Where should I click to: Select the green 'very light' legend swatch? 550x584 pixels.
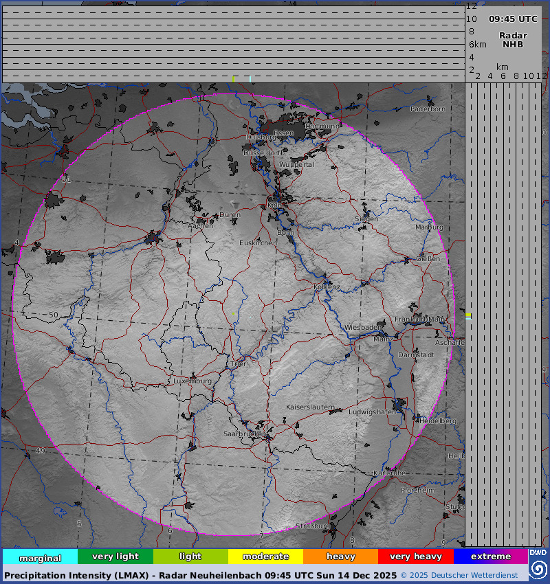[115, 557]
